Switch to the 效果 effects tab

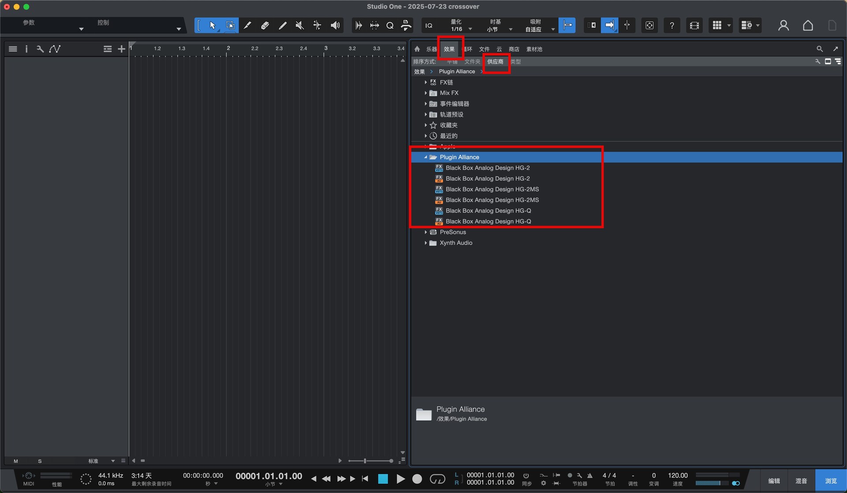pyautogui.click(x=449, y=49)
